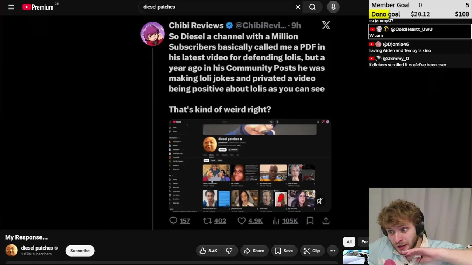Open Chibi Reviews profile avatar
Viewport: 472px width, 265px height.
152,34
